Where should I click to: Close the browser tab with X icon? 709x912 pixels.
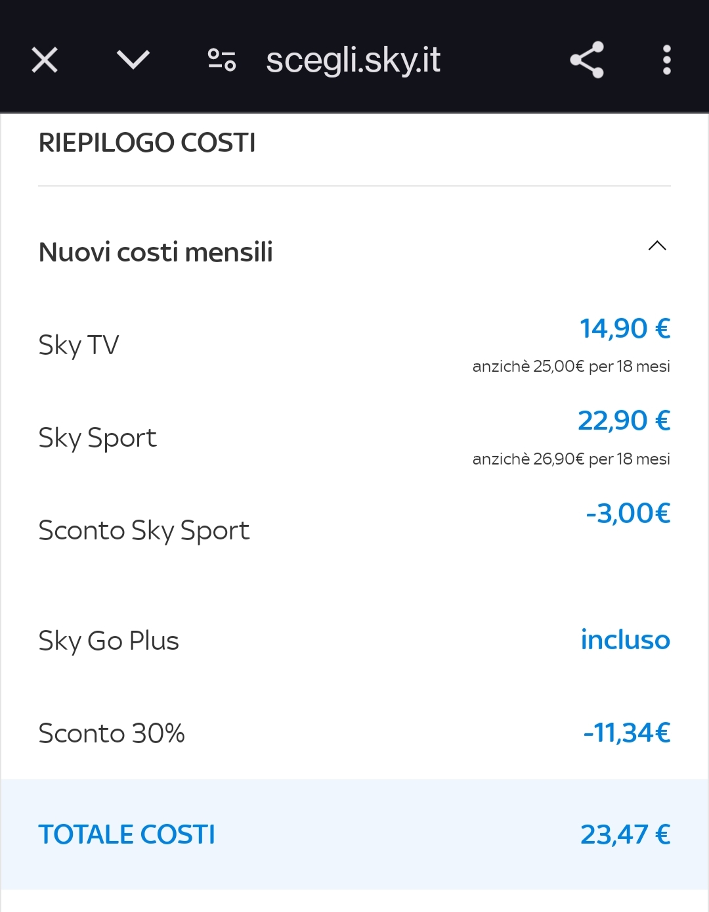[45, 60]
